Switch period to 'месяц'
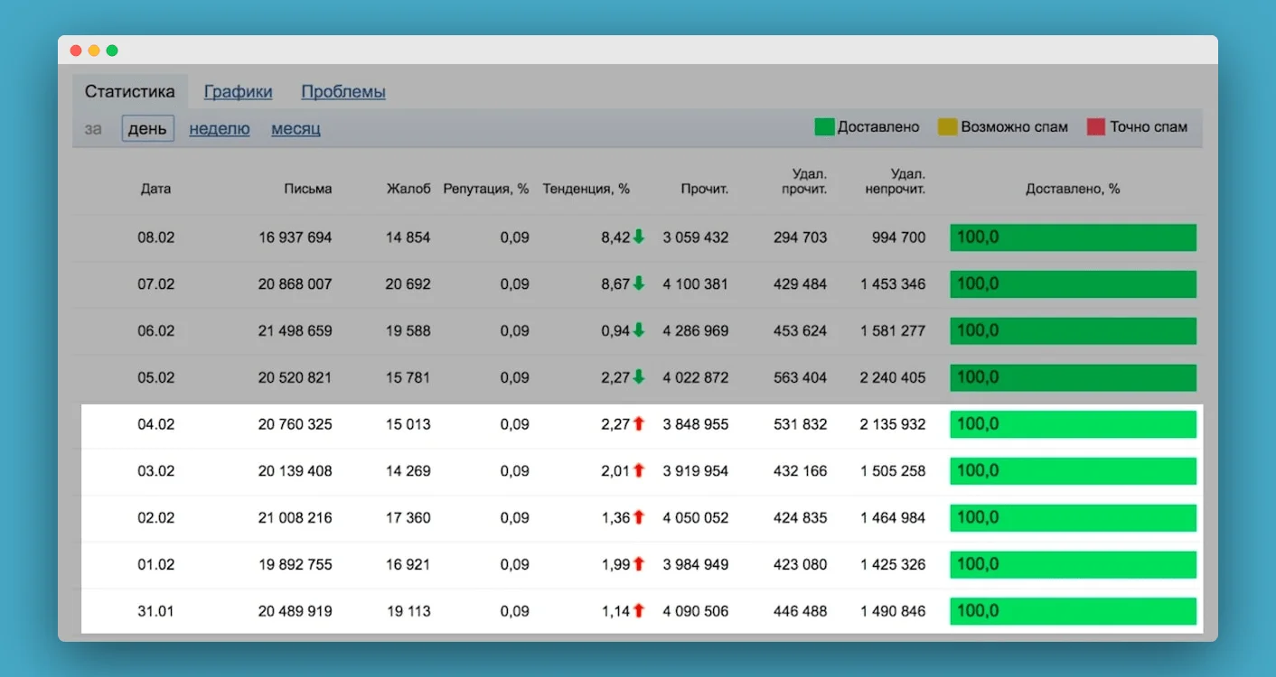Image resolution: width=1276 pixels, height=677 pixels. coord(296,128)
